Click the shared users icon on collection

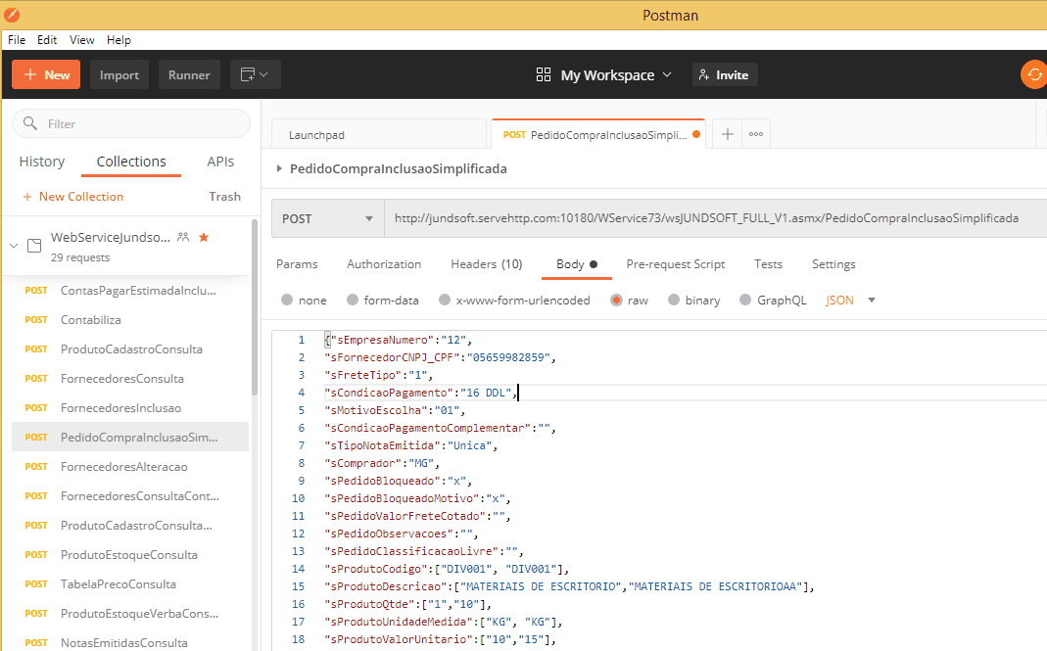[x=183, y=237]
